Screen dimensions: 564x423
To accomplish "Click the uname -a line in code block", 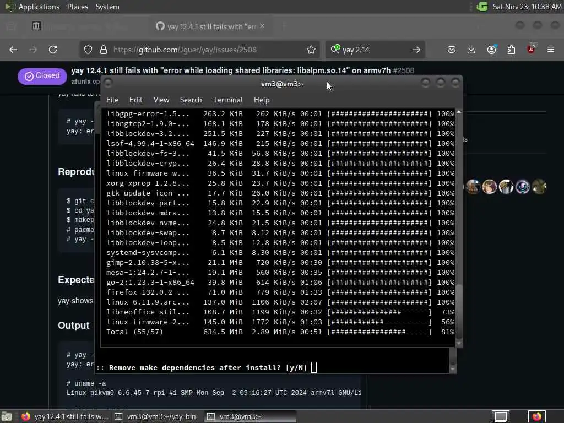I will pos(86,383).
